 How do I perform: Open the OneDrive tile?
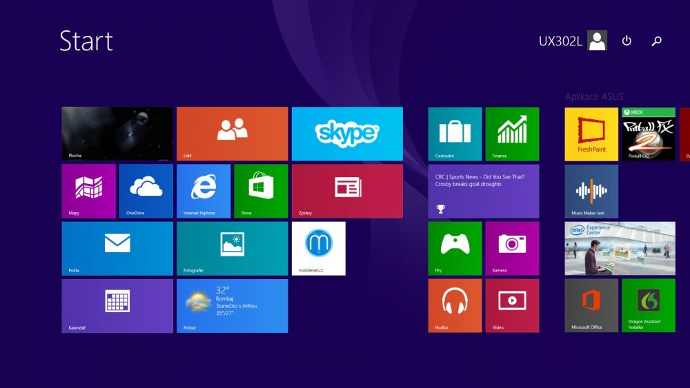(x=146, y=191)
